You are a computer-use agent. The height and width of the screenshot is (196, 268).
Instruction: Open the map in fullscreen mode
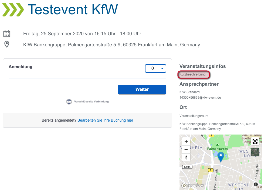pos(255,141)
